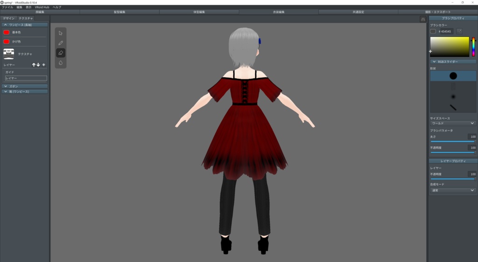Click the テクスチャ label beside the thumbnail

coord(25,54)
